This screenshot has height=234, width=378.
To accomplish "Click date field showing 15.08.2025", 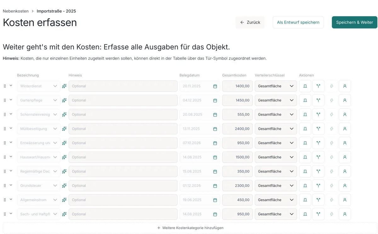I will [200, 171].
